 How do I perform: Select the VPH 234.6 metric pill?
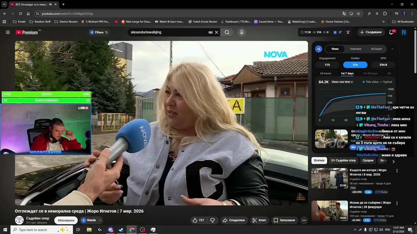pyautogui.click(x=383, y=65)
